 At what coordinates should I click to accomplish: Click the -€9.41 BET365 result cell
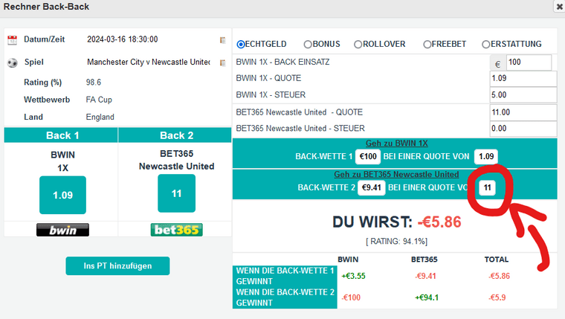(425, 276)
